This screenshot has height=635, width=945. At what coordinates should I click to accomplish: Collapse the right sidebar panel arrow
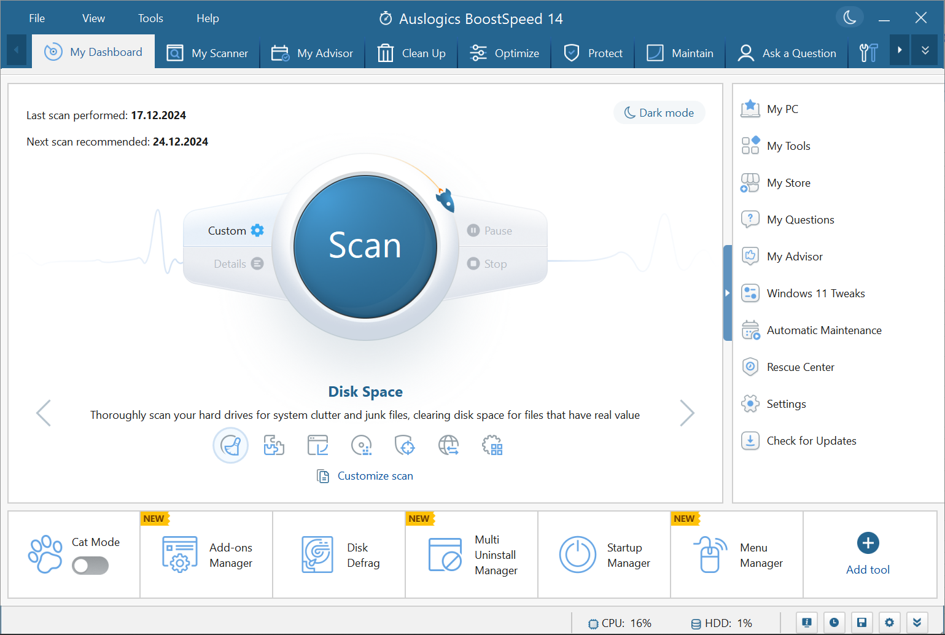click(727, 293)
